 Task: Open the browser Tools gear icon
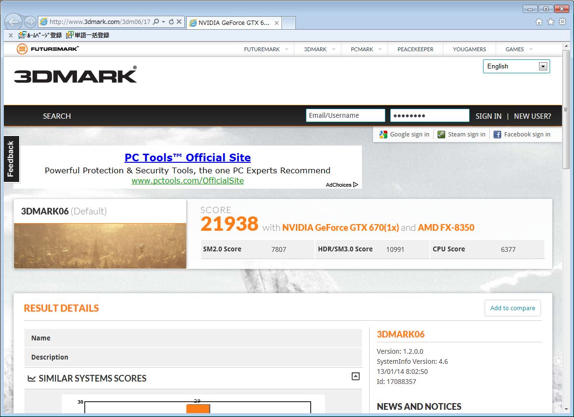coord(563,22)
